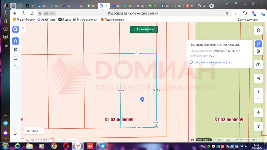The height and width of the screenshot is (150, 267).
Task: Open the map layers panel
Action: [x=258, y=30]
